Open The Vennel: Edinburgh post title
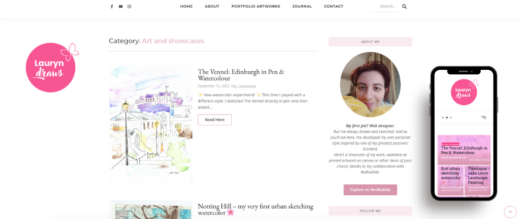The width and height of the screenshot is (520, 219). click(x=241, y=75)
